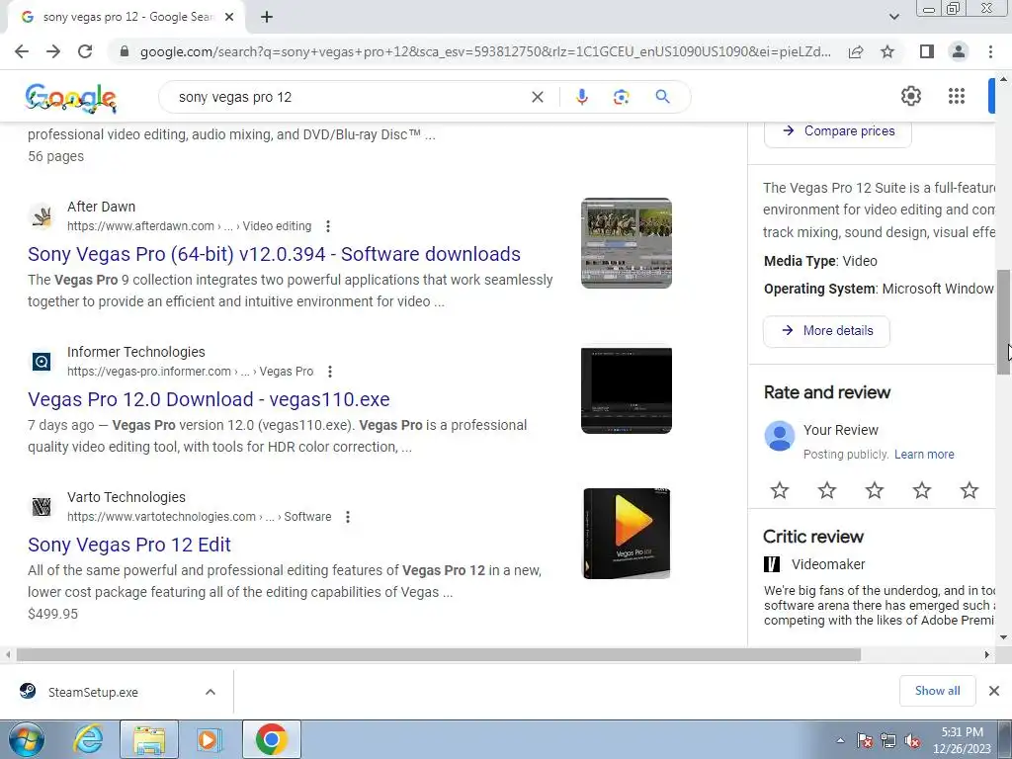Rate two stars in review

pyautogui.click(x=827, y=490)
